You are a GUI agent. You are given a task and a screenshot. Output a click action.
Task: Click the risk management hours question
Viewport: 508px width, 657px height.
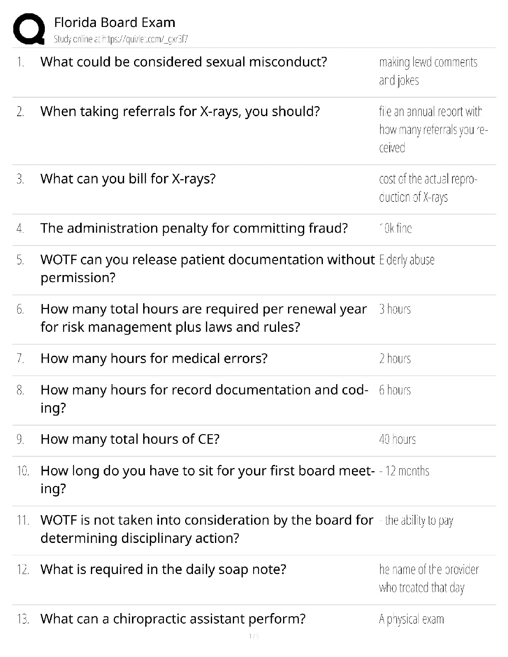203,318
